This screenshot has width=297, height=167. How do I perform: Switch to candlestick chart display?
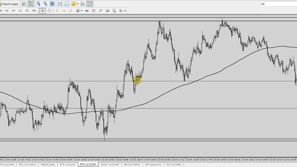(x=31, y=4)
